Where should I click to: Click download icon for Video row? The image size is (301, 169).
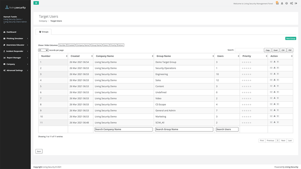click(x=275, y=98)
